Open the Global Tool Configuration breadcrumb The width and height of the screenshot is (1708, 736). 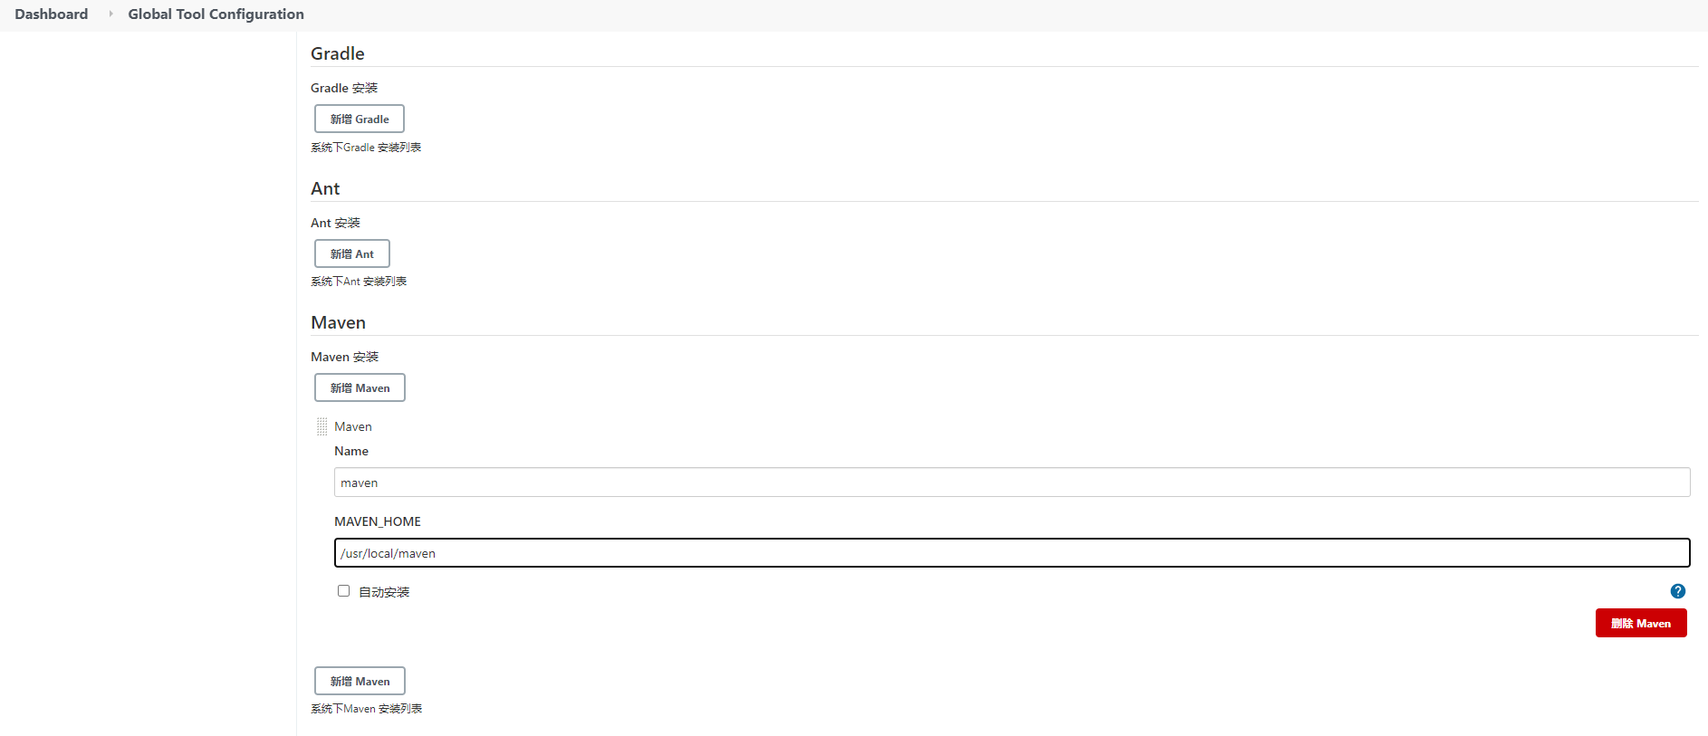click(216, 14)
